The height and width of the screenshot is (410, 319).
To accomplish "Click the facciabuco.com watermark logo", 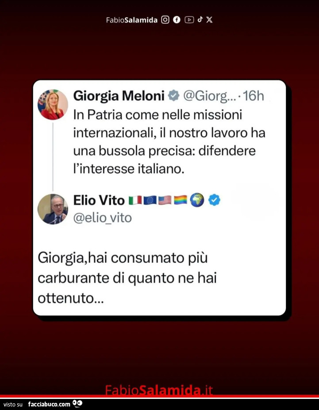I will pos(55,404).
